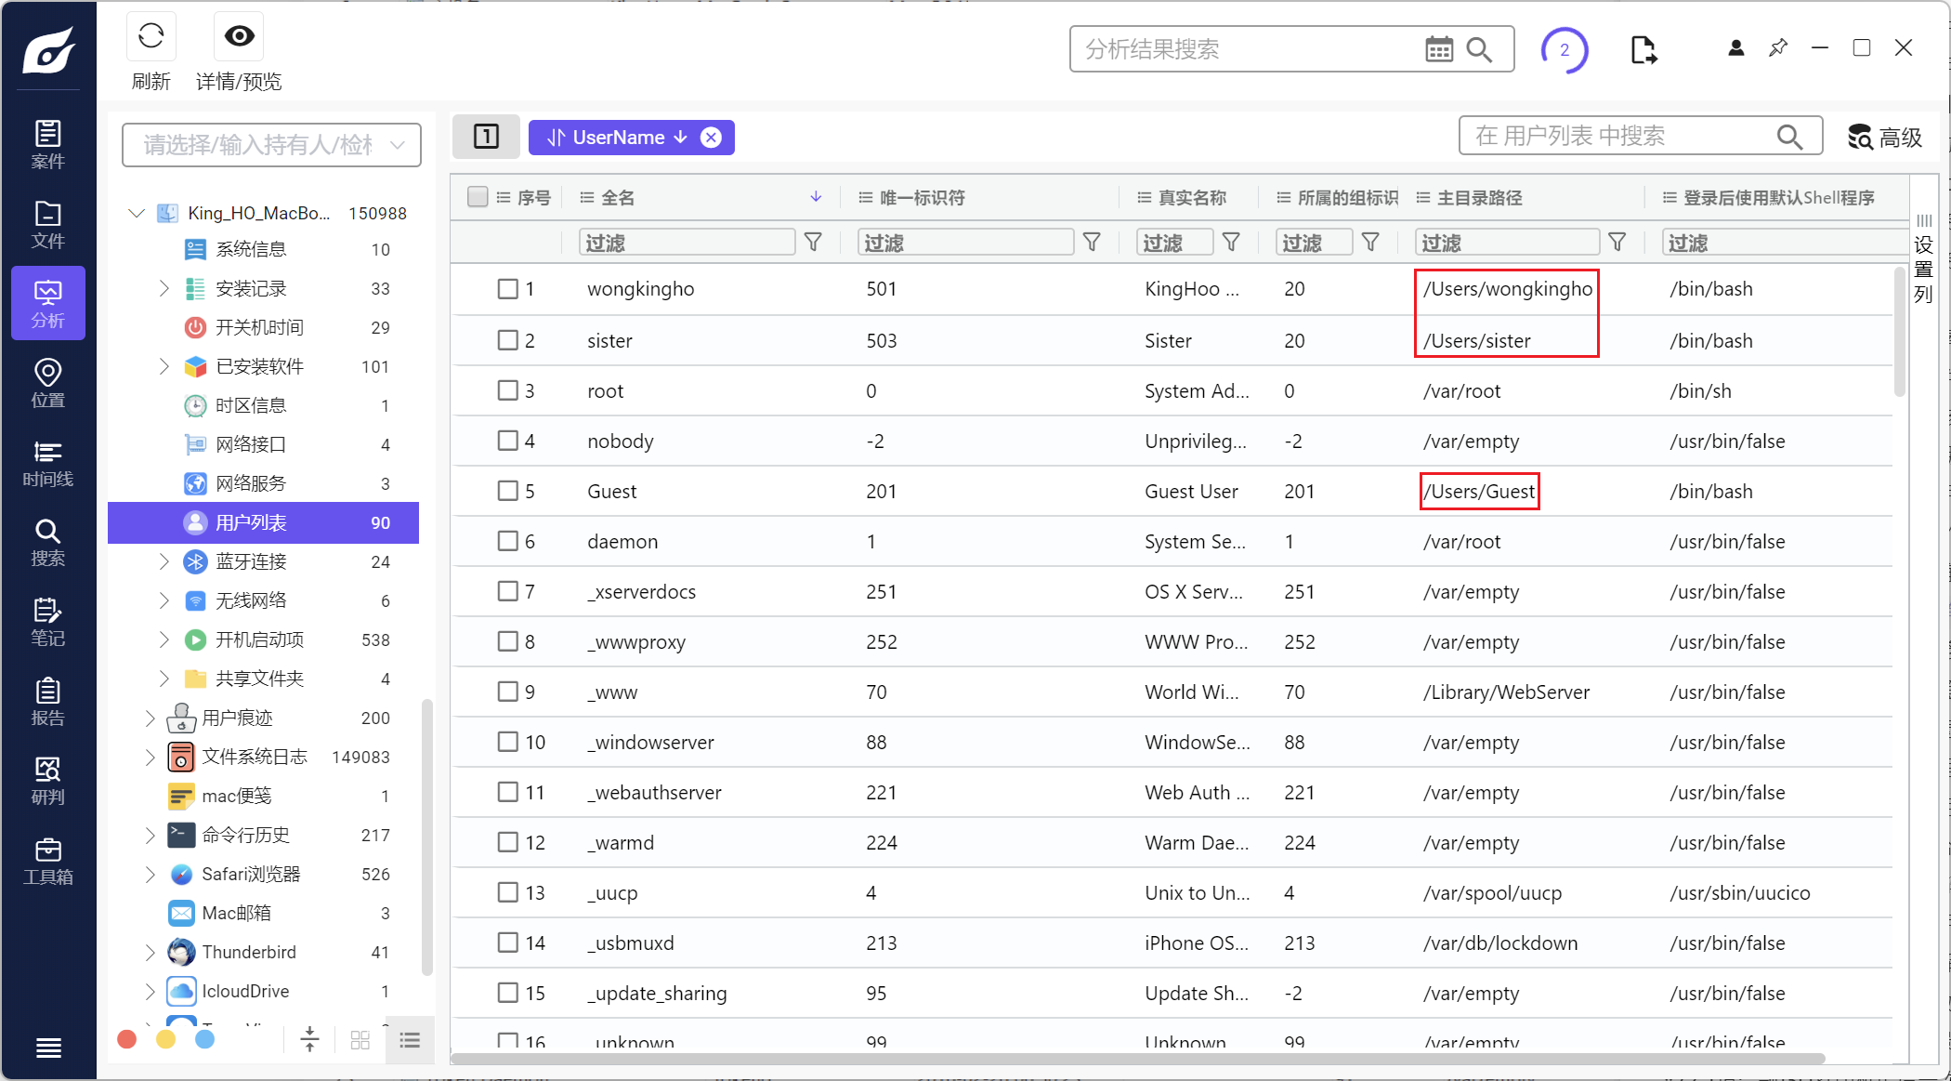Open the 时间线 sidebar section

tap(48, 463)
